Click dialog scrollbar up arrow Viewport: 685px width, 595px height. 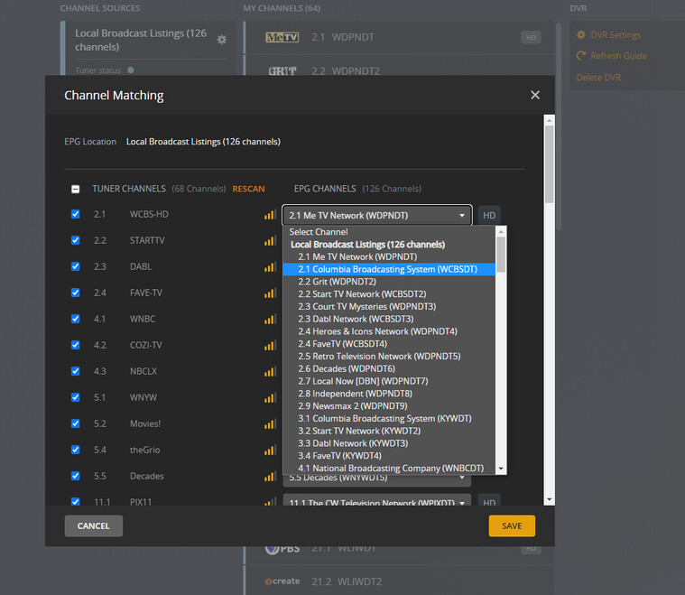click(549, 120)
